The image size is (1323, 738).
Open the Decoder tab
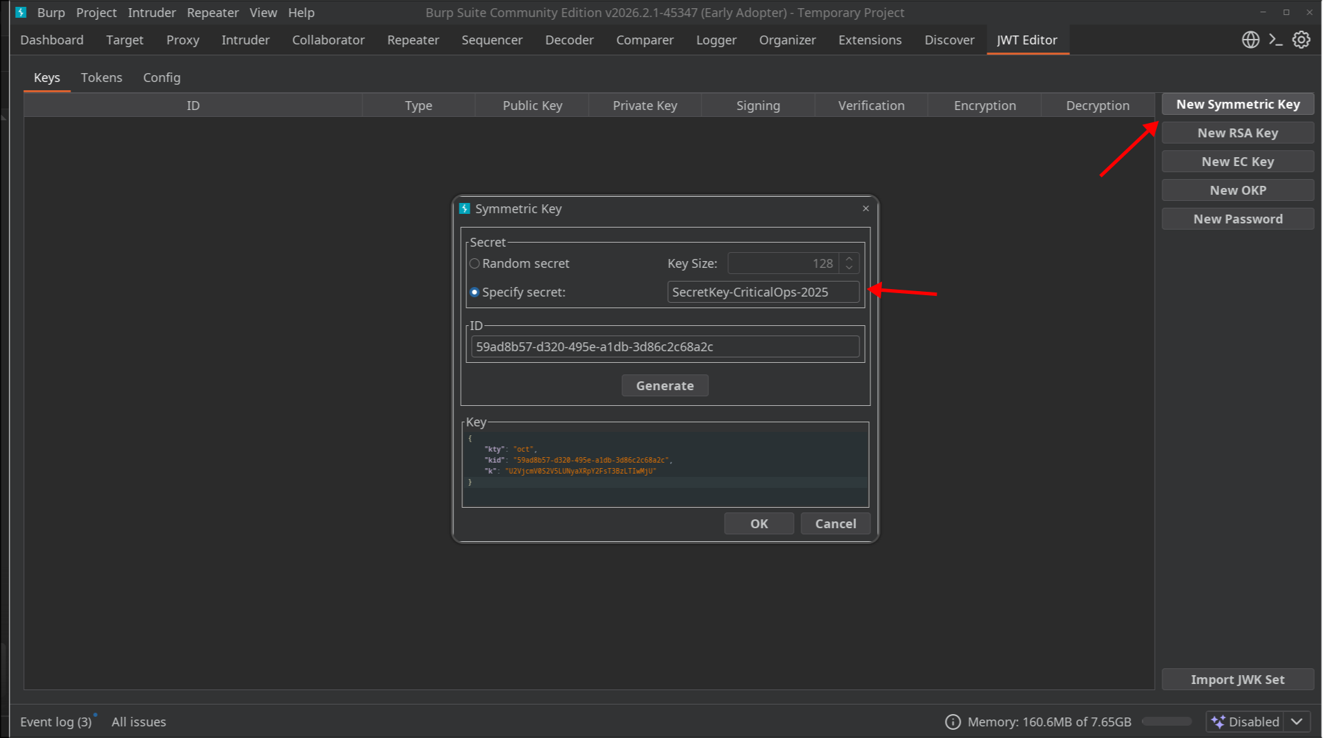[570, 40]
